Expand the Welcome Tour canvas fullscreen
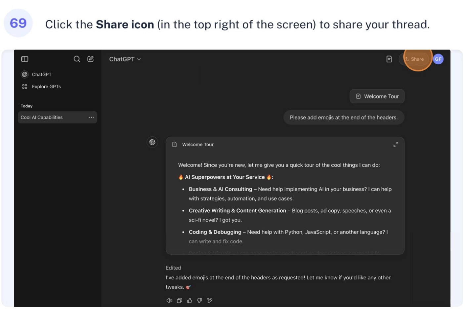This screenshot has height=317, width=465. 396,145
